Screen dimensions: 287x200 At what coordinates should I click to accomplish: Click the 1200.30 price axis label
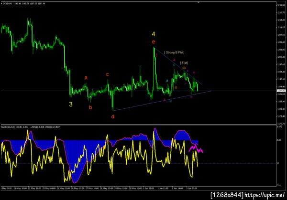click(281, 57)
